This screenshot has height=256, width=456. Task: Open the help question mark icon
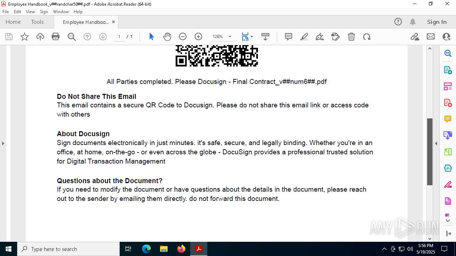click(398, 22)
